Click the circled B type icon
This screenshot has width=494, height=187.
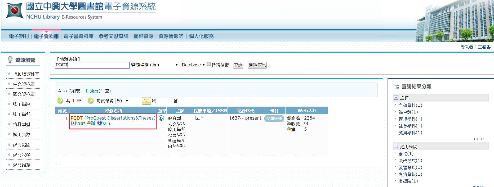click(x=161, y=118)
